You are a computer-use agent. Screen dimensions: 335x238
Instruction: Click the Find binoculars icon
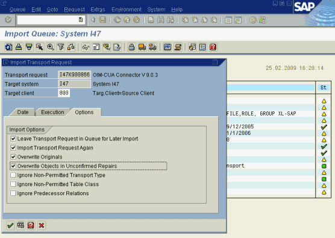pyautogui.click(x=160, y=20)
